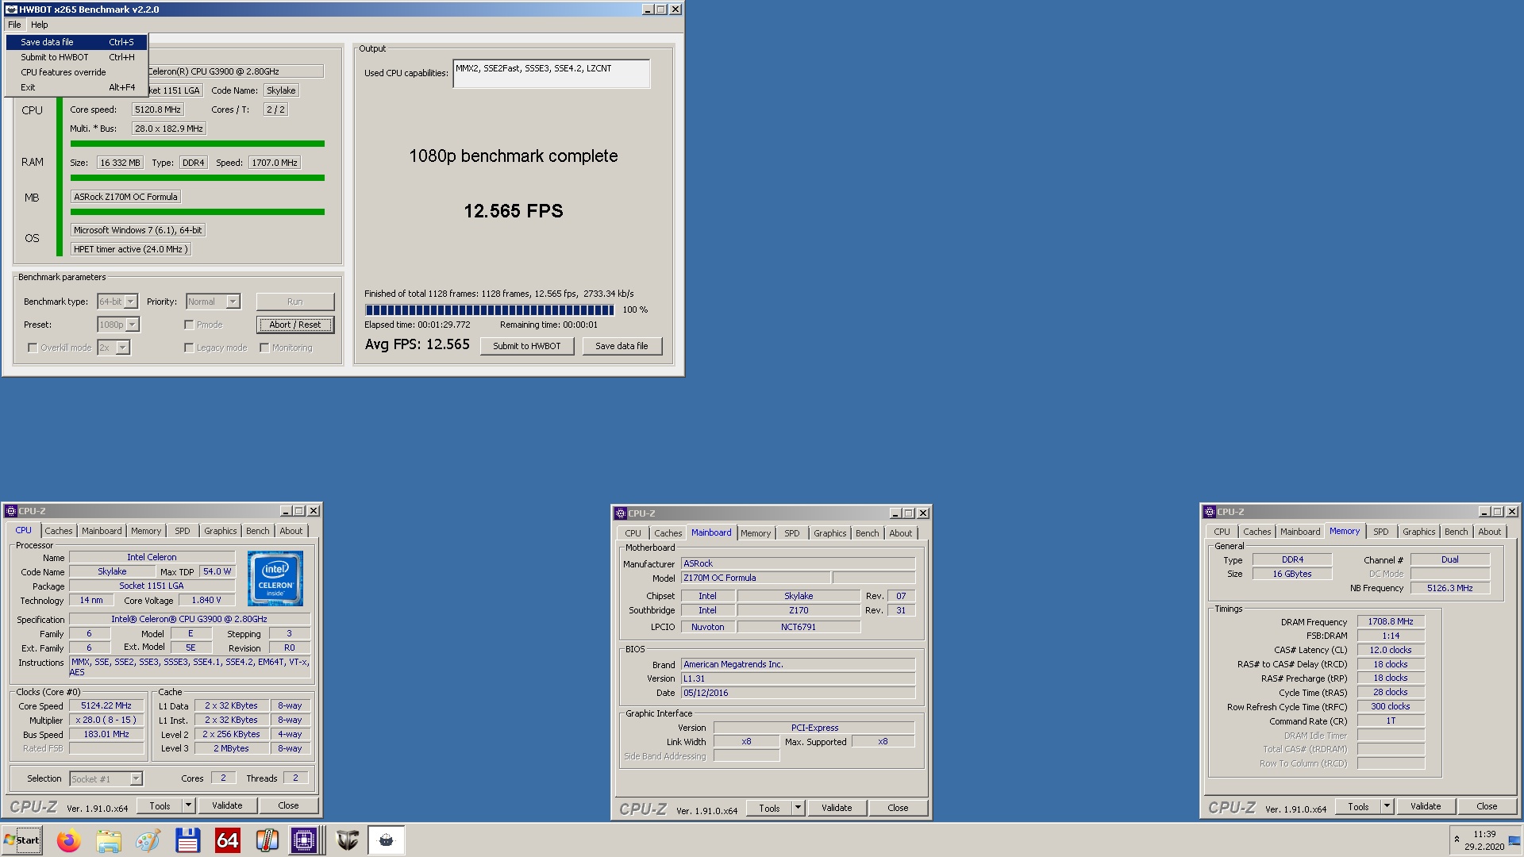Open the thermometer taskbar icon
Viewport: 1524px width, 857px height.
[267, 840]
